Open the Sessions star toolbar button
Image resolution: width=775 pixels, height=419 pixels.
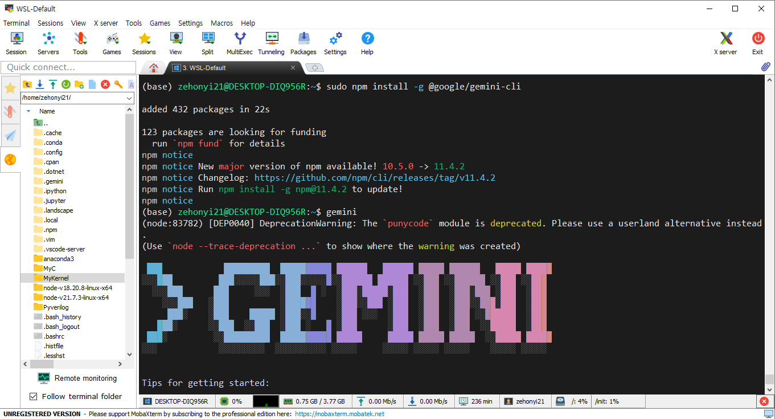click(144, 43)
